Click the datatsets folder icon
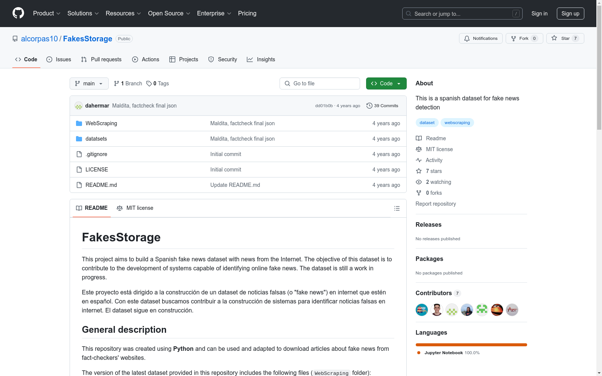602x376 pixels. point(79,139)
